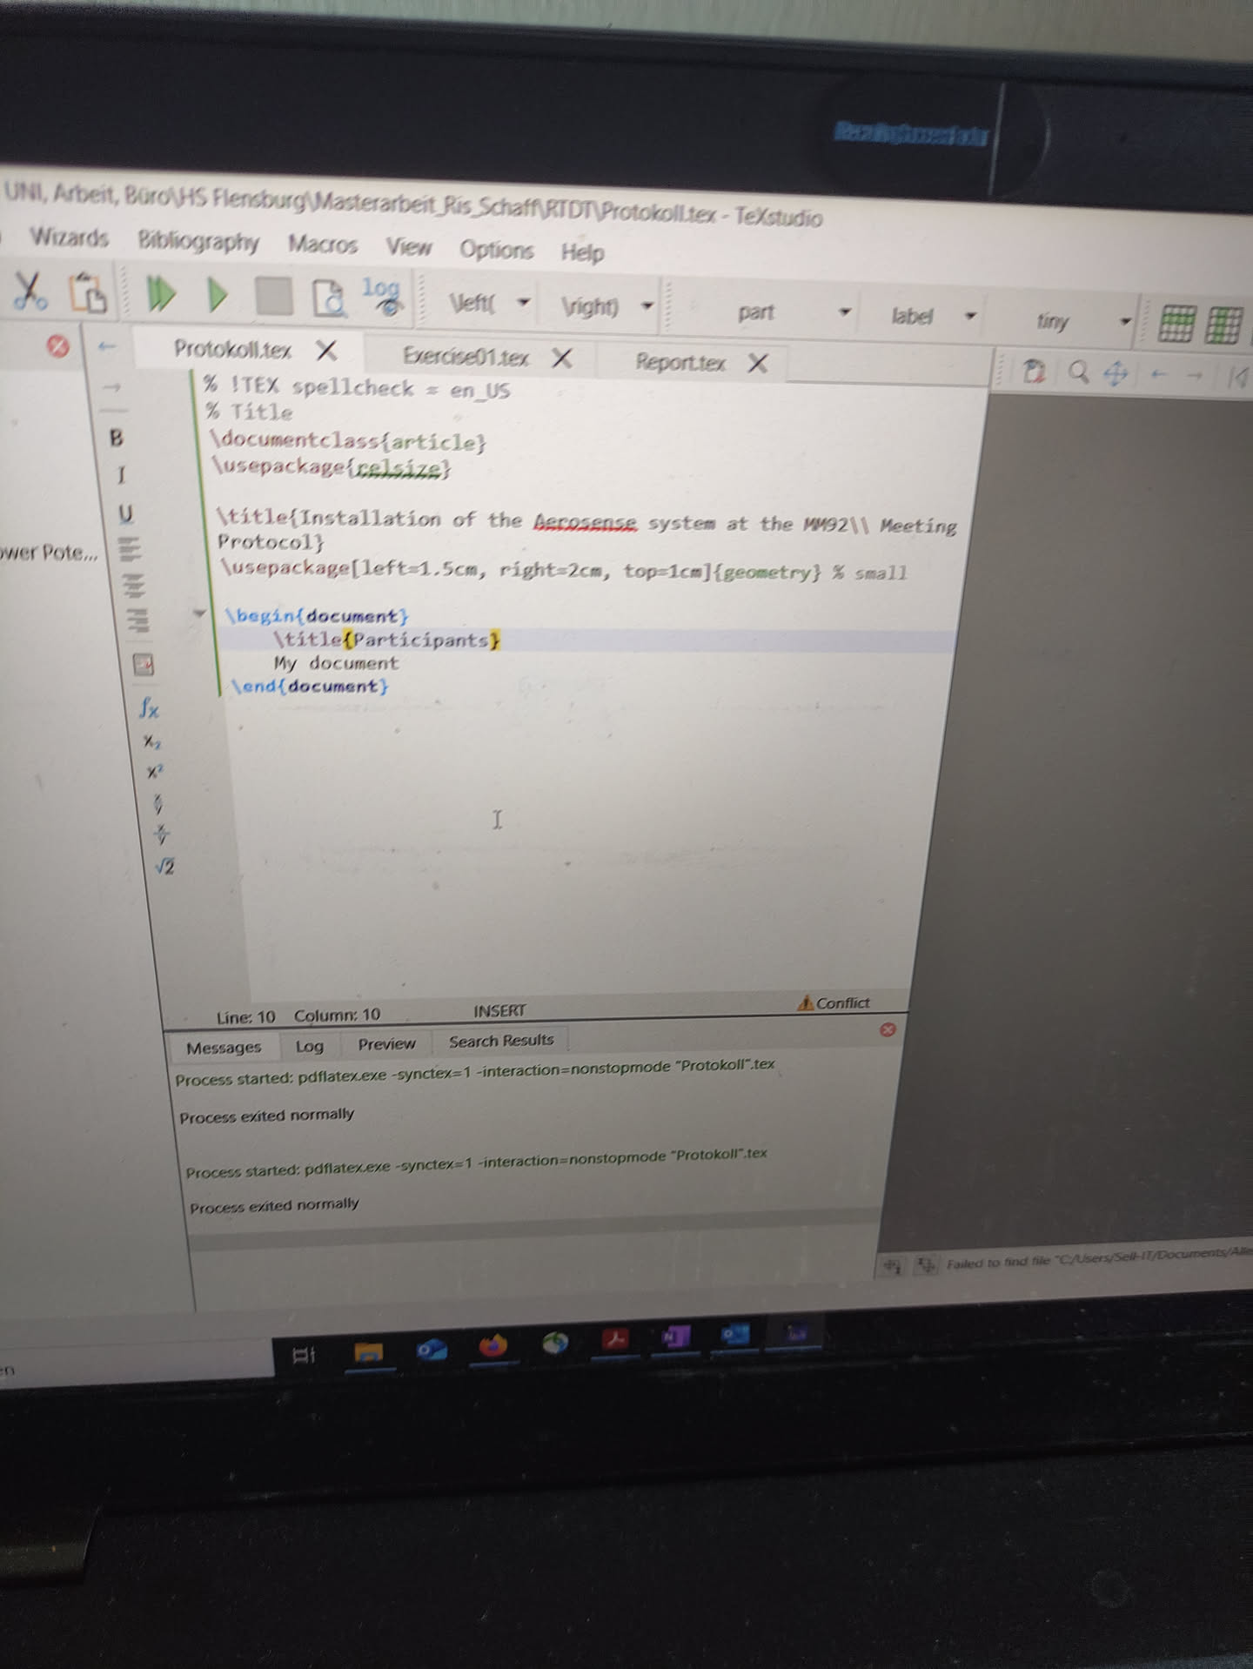Open the "part" sectioning dropdown
This screenshot has height=1669, width=1253.
(x=842, y=312)
